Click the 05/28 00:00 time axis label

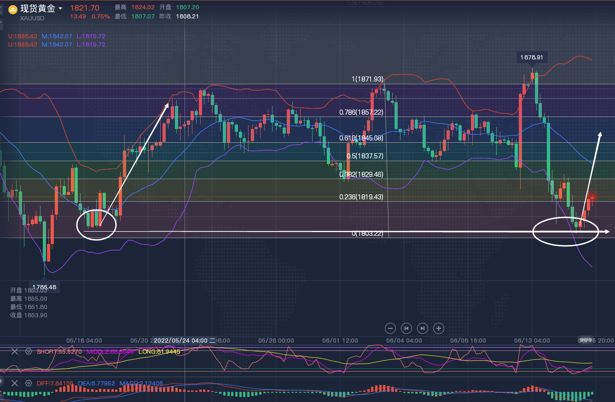(276, 340)
